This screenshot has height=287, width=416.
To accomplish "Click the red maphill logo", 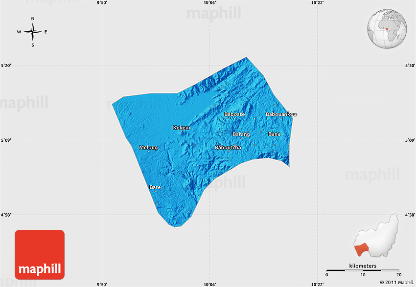I will click(40, 254).
